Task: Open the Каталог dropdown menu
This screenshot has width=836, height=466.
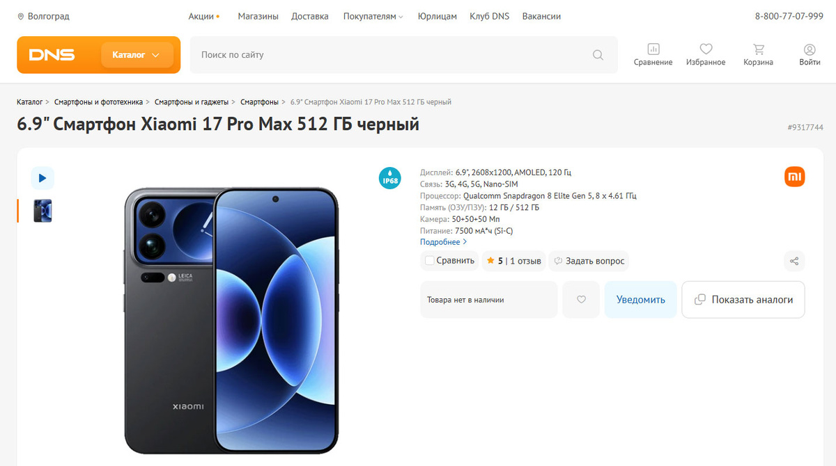Action: [x=137, y=55]
